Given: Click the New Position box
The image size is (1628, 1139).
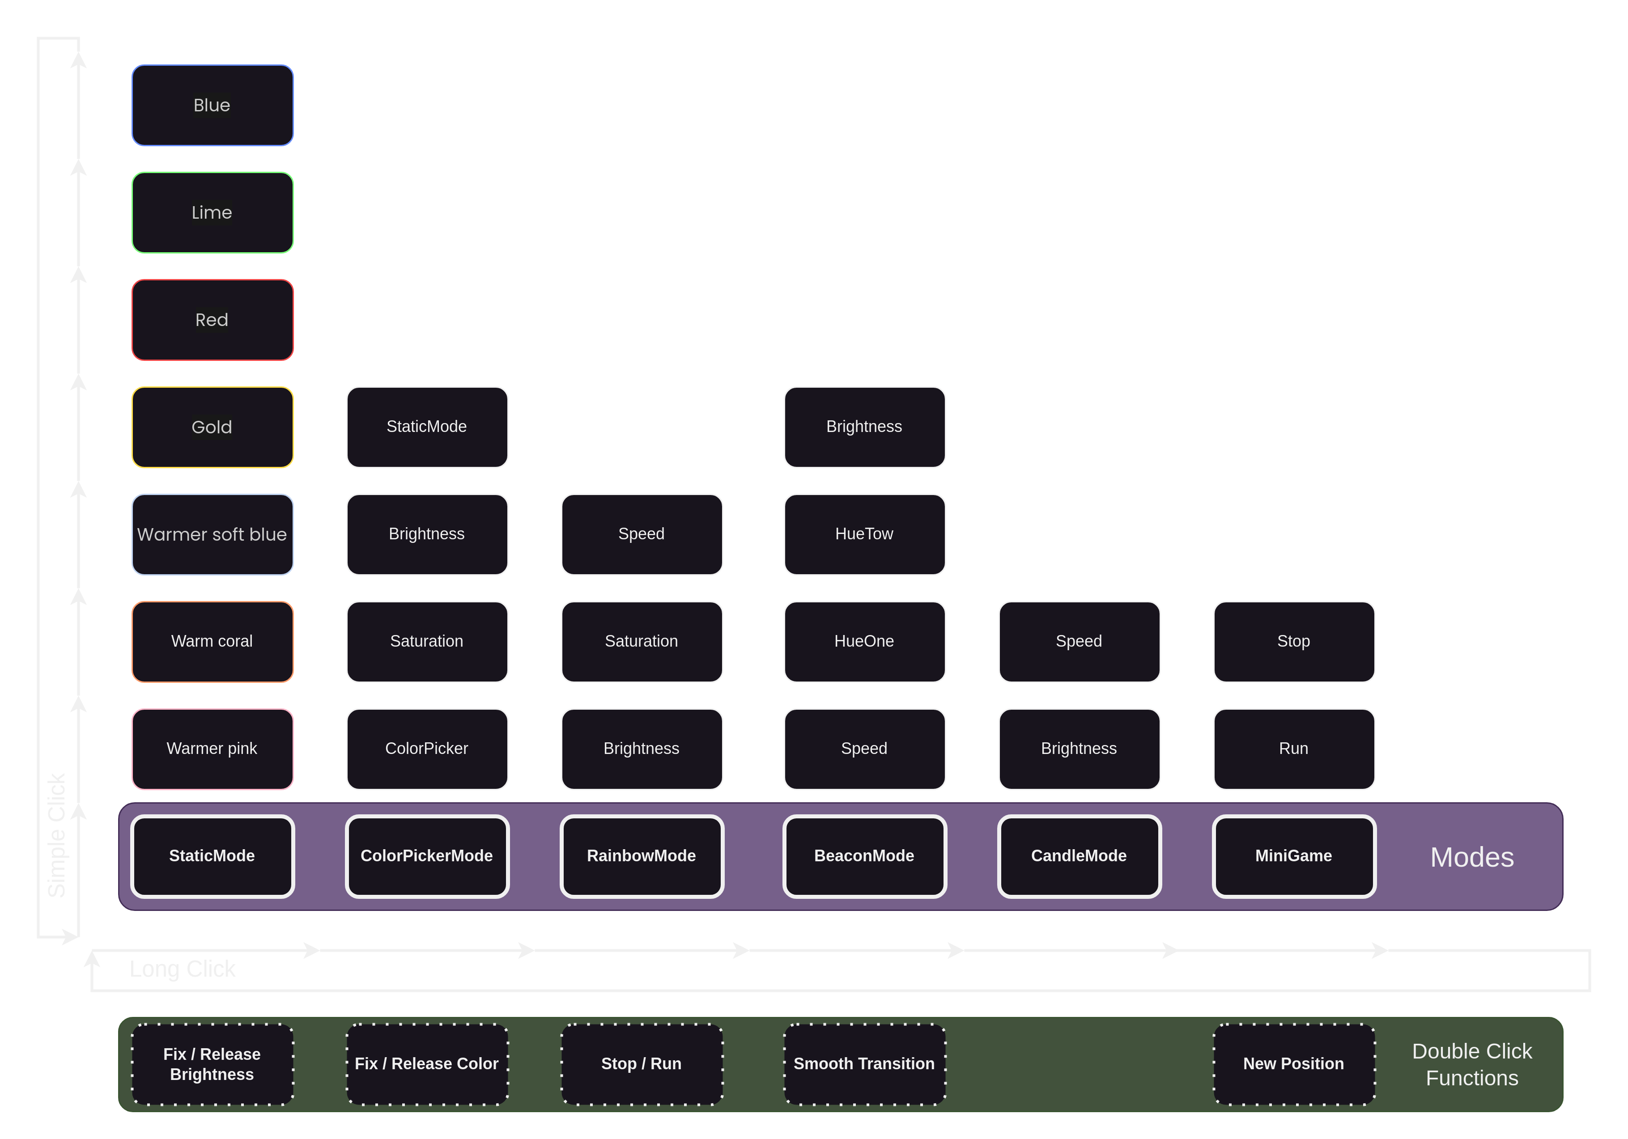Looking at the screenshot, I should (1293, 1064).
